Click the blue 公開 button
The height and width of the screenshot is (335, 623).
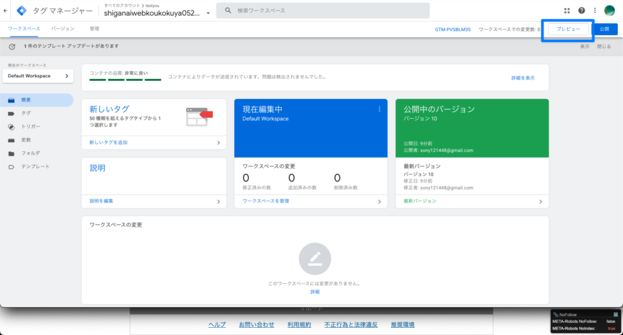coord(604,29)
